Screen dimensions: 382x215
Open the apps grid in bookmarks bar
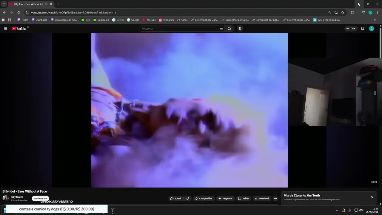coord(10,20)
